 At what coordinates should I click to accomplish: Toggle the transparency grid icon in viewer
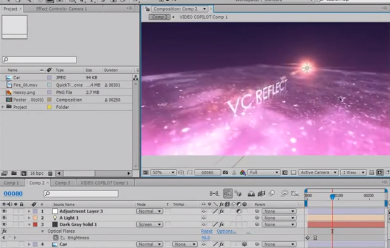click(293, 172)
